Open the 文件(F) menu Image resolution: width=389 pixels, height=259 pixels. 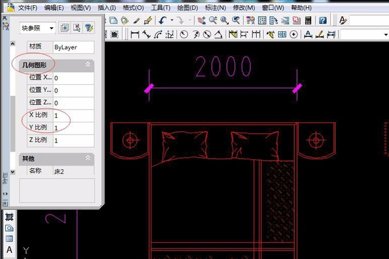pyautogui.click(x=27, y=8)
